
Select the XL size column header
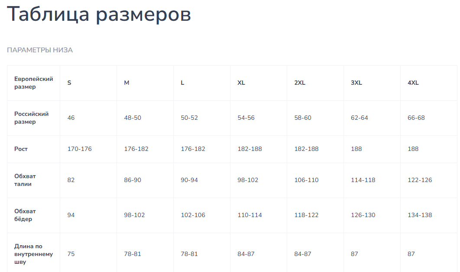click(241, 83)
